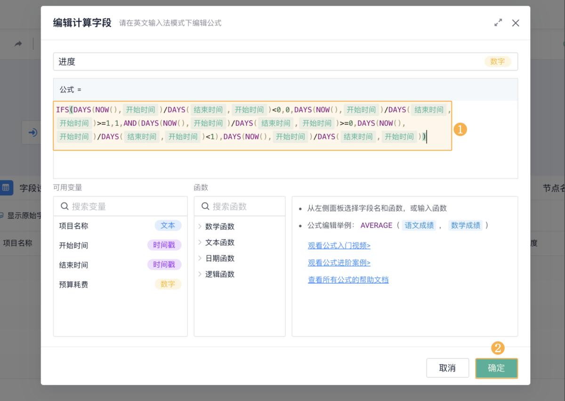This screenshot has height=401, width=565.
Task: Click the blue arrow node icon
Action: coord(33,133)
